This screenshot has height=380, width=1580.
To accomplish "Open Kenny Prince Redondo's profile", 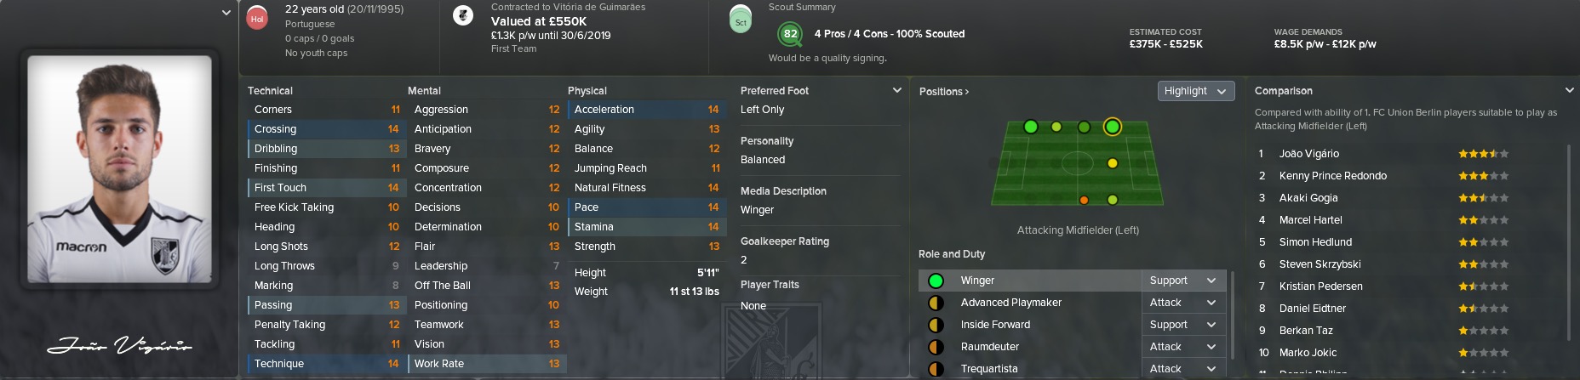I will [x=1332, y=176].
